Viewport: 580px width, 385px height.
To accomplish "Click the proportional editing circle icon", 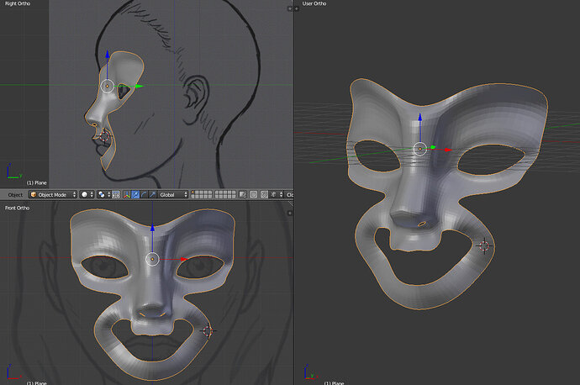I will (253, 194).
